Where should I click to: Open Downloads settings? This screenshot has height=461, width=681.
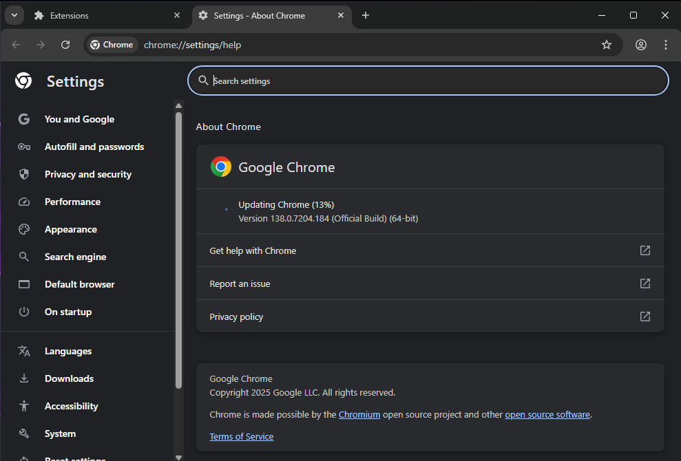69,378
